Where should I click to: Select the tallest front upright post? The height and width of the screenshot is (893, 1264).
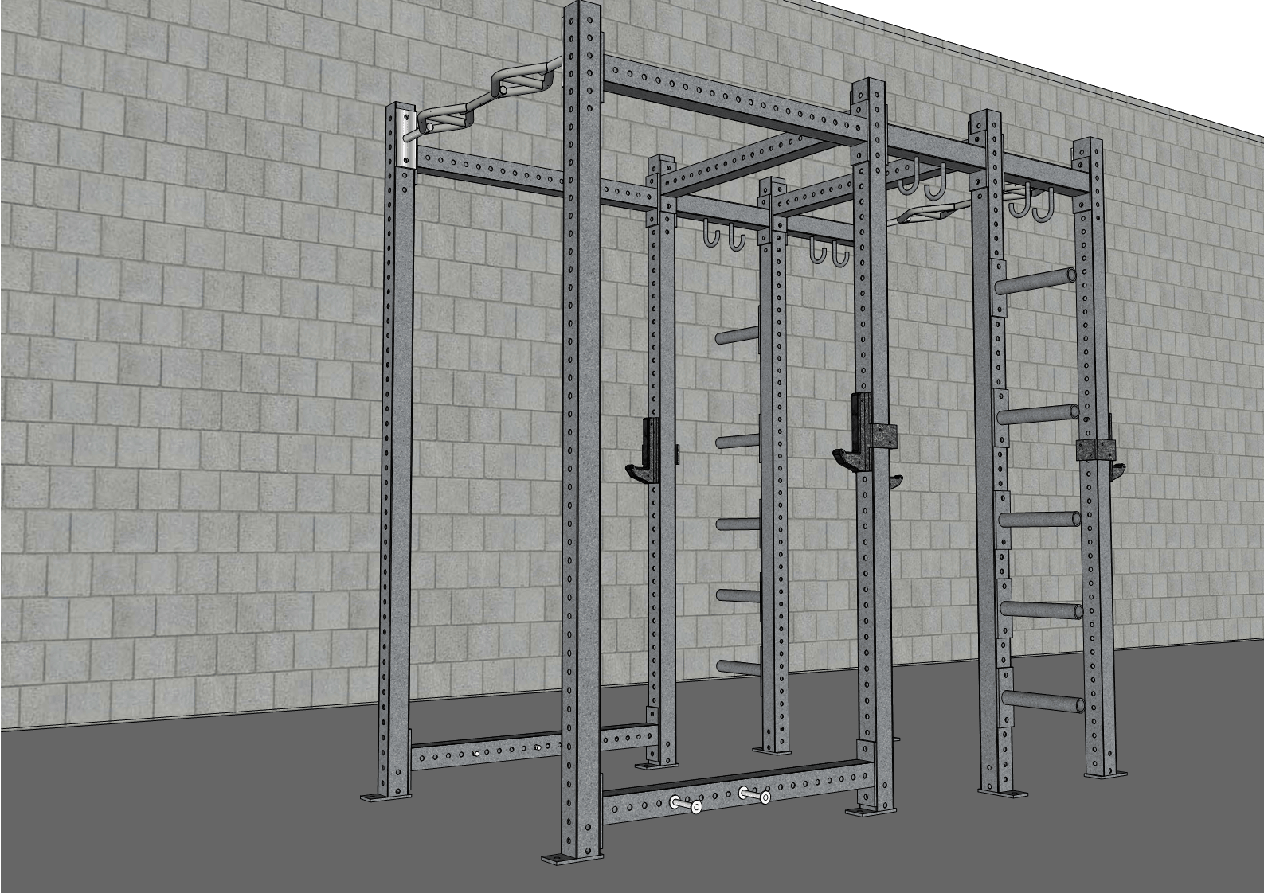(581, 430)
